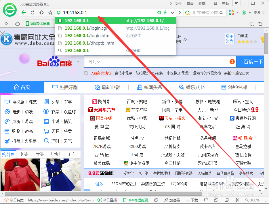This screenshot has height=204, width=269.
Task: Click the green shield security icon
Action: 59,13
